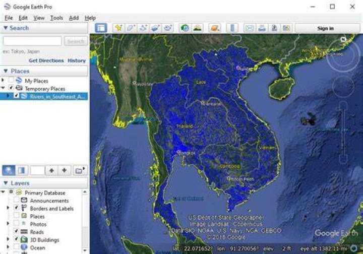Toggle sunlight across the landscape
This screenshot has width=363, height=254.
[x=197, y=28]
